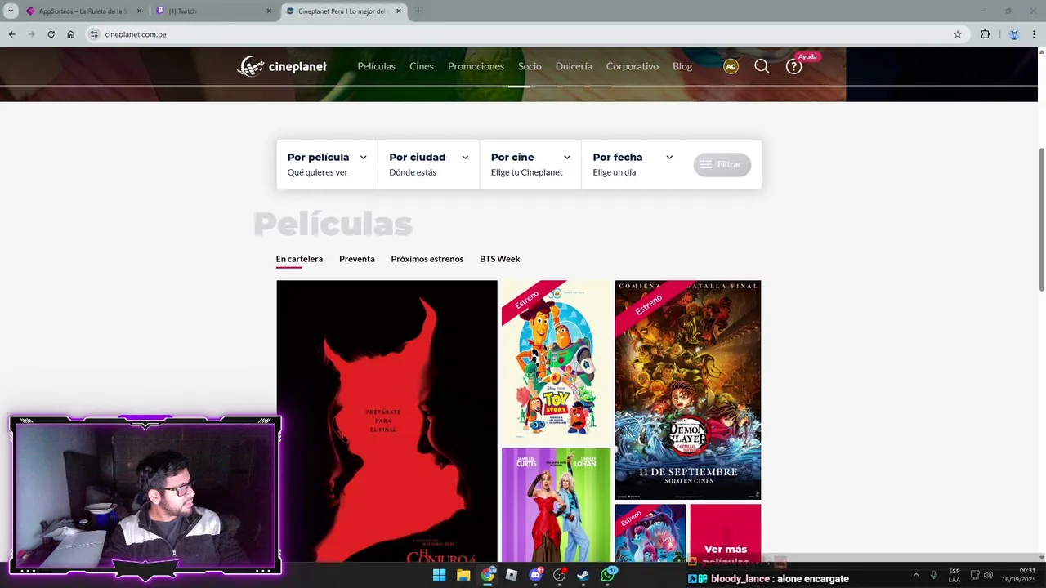Image resolution: width=1046 pixels, height=588 pixels.
Task: Click the Ver más películas tile
Action: (725, 533)
